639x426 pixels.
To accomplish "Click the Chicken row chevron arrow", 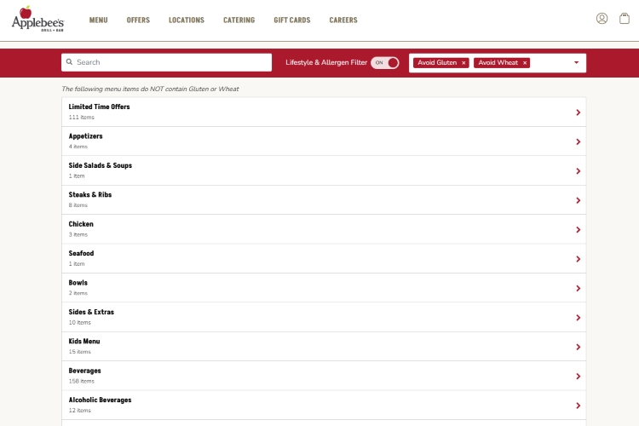I will (x=578, y=229).
